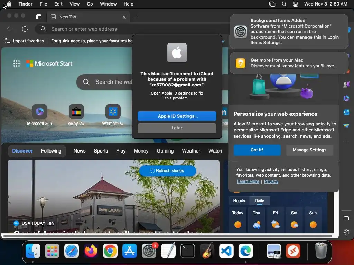
Task: Open the Walmart shortcut tile
Action: 113,115
